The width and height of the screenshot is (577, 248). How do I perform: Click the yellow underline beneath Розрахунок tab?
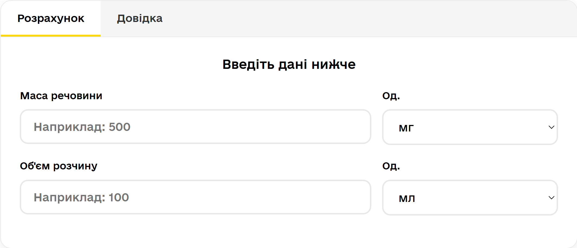tap(51, 36)
